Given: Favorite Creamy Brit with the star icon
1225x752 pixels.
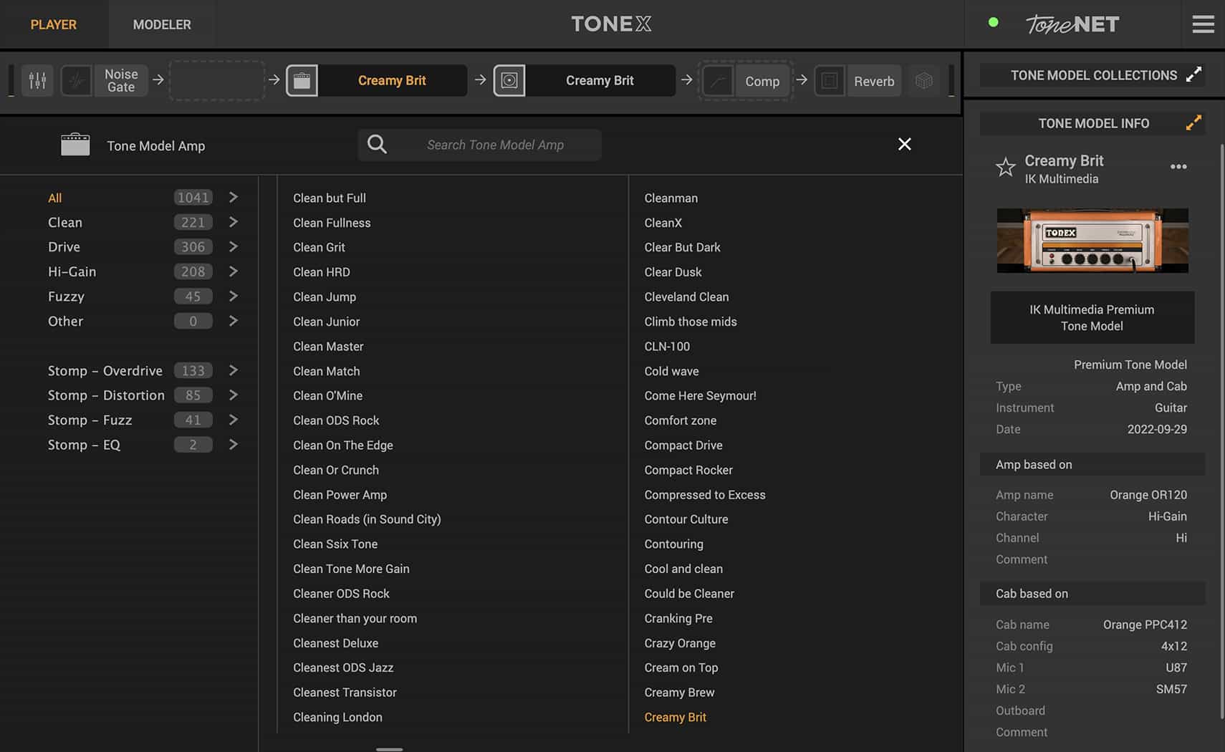Looking at the screenshot, I should click(x=1006, y=168).
